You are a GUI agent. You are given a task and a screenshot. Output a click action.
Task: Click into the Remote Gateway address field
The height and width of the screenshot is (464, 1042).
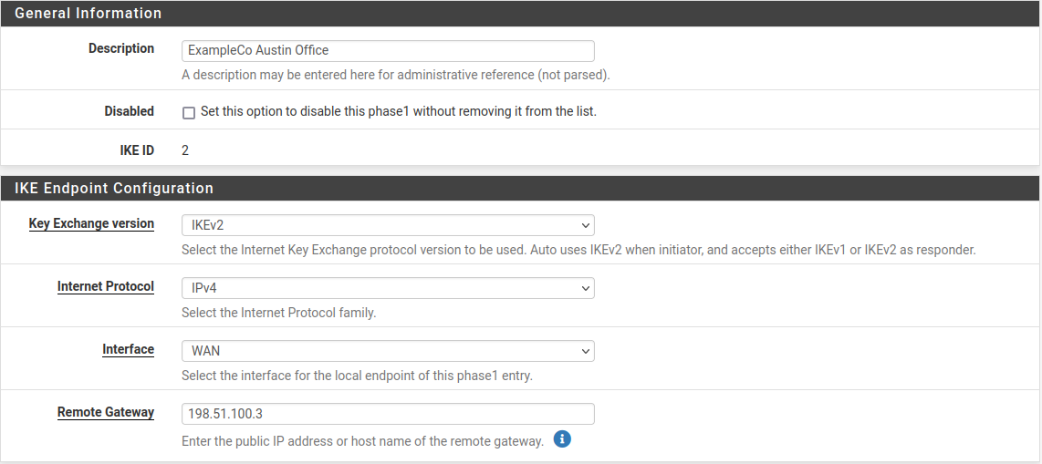coord(388,414)
